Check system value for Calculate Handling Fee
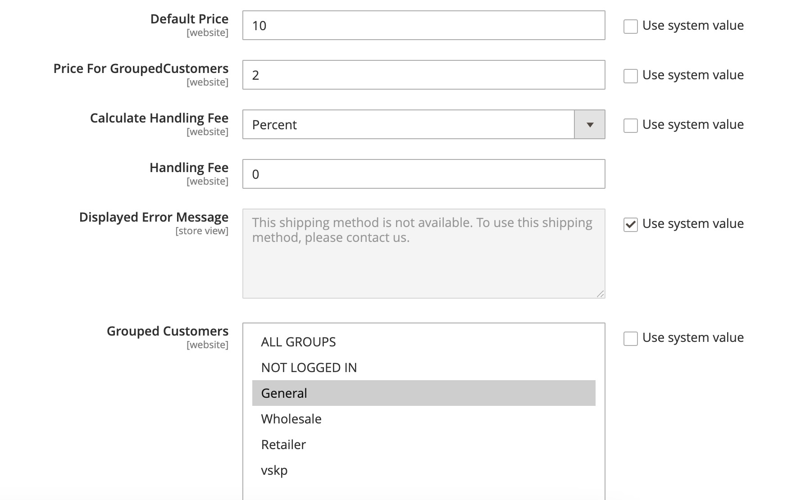Screen dimensions: 801x500 pyautogui.click(x=630, y=126)
